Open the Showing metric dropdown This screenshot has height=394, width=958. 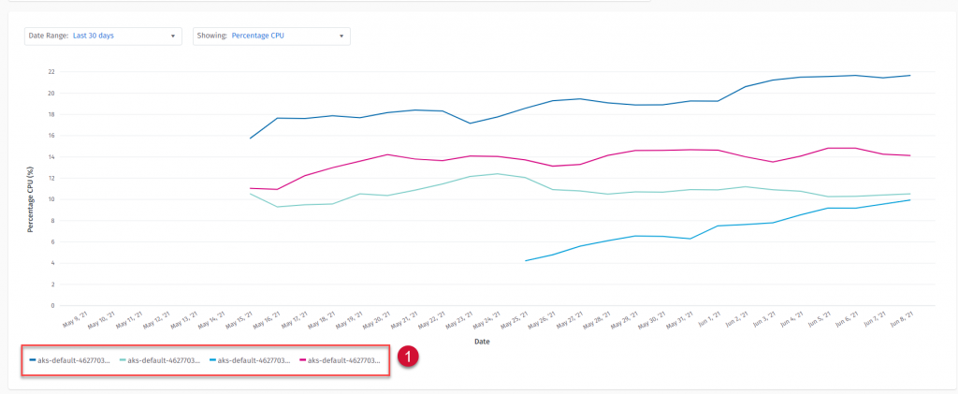(x=271, y=36)
